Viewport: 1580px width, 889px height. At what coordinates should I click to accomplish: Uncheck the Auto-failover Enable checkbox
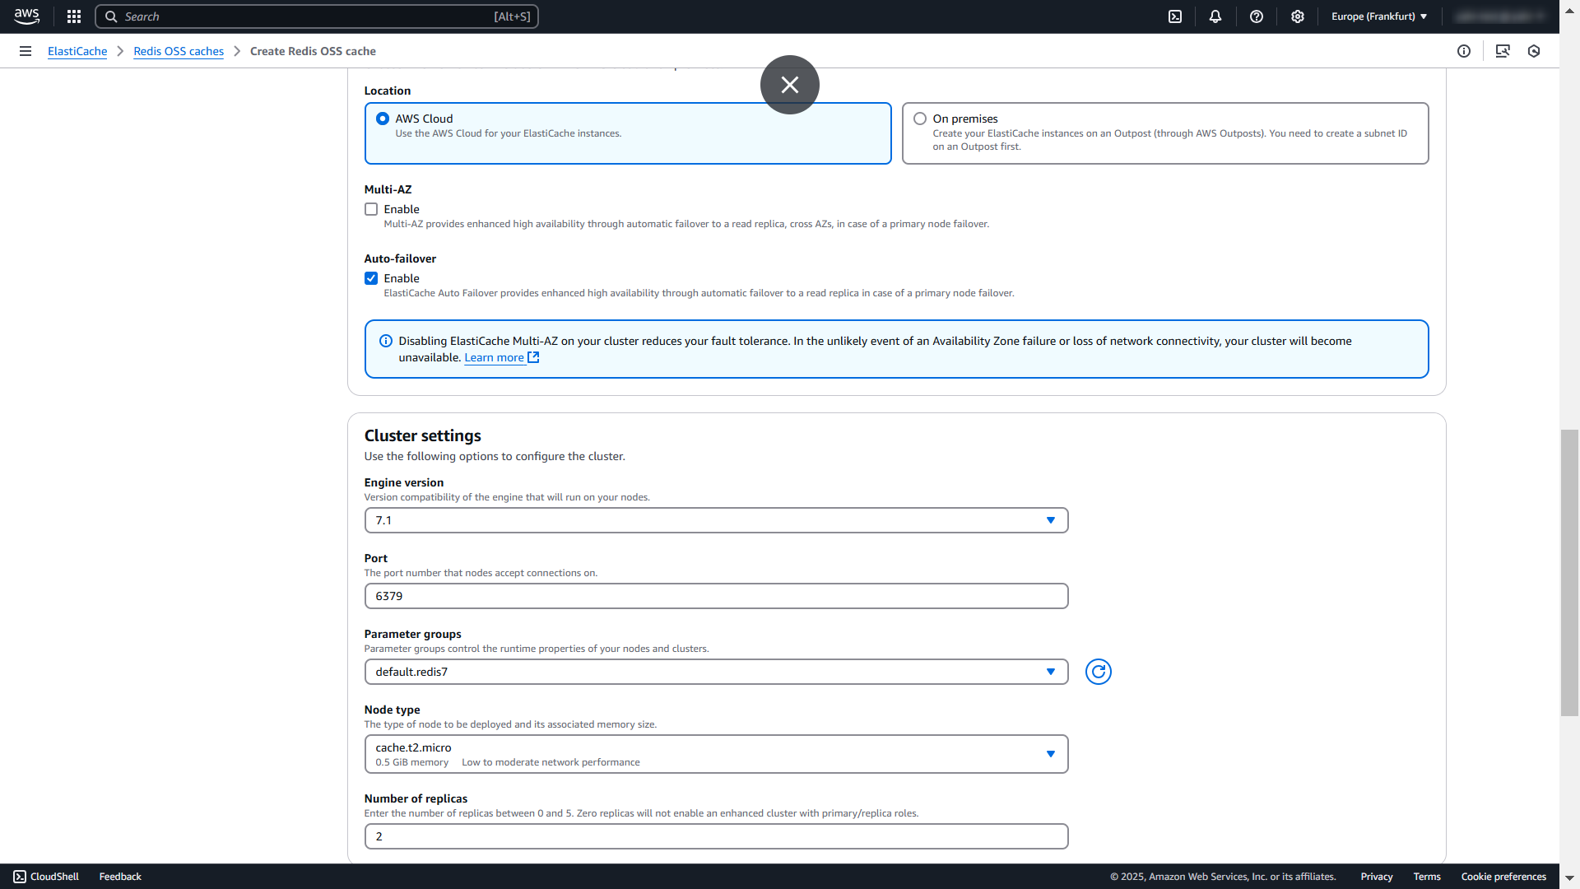coord(371,278)
